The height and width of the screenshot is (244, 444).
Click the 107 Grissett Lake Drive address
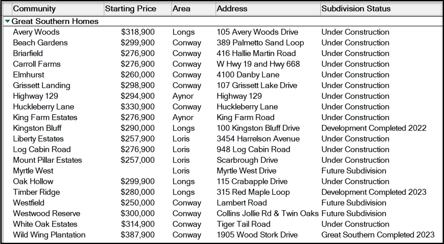pos(257,85)
